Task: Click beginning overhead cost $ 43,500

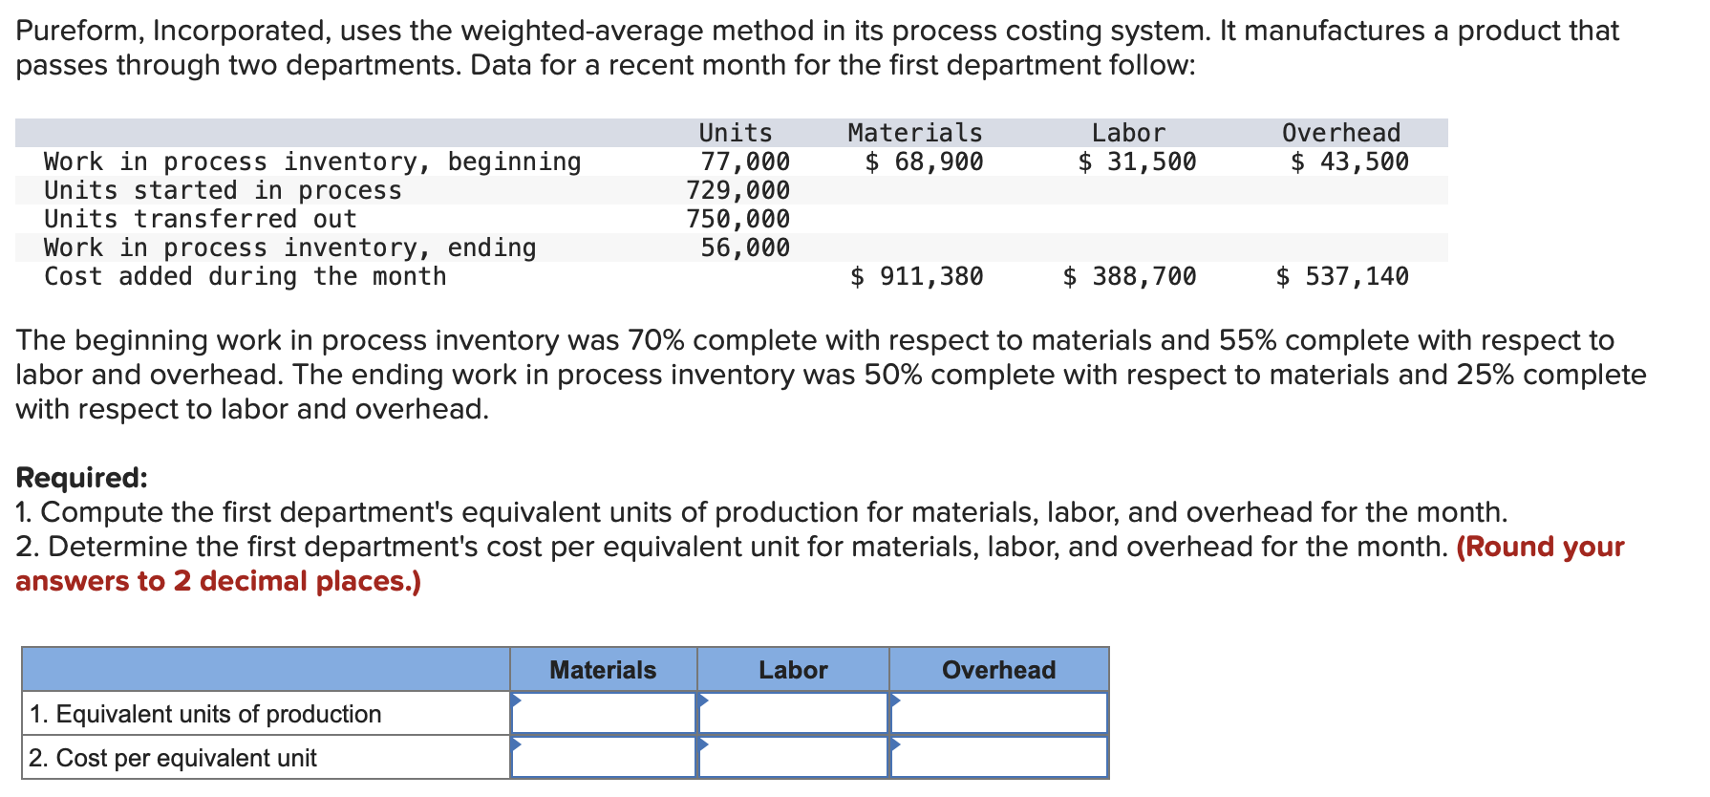Action: click(1350, 162)
